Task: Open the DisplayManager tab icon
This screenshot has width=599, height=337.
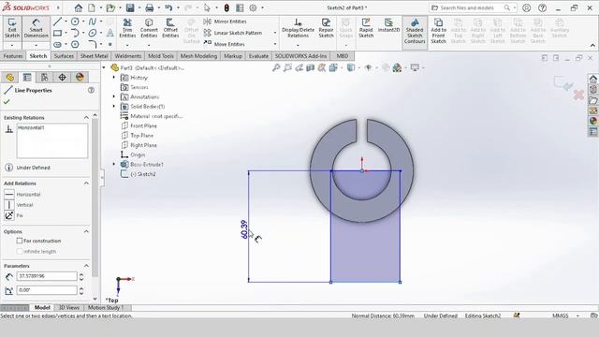Action: tap(80, 77)
